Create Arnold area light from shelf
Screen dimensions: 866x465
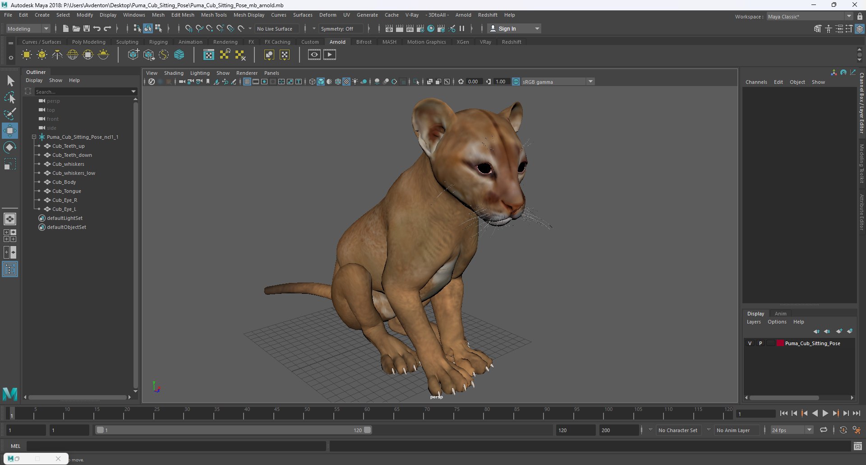point(27,55)
